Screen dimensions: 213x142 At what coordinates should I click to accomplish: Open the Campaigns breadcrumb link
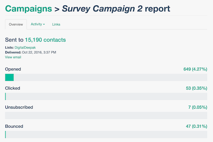pos(29,9)
